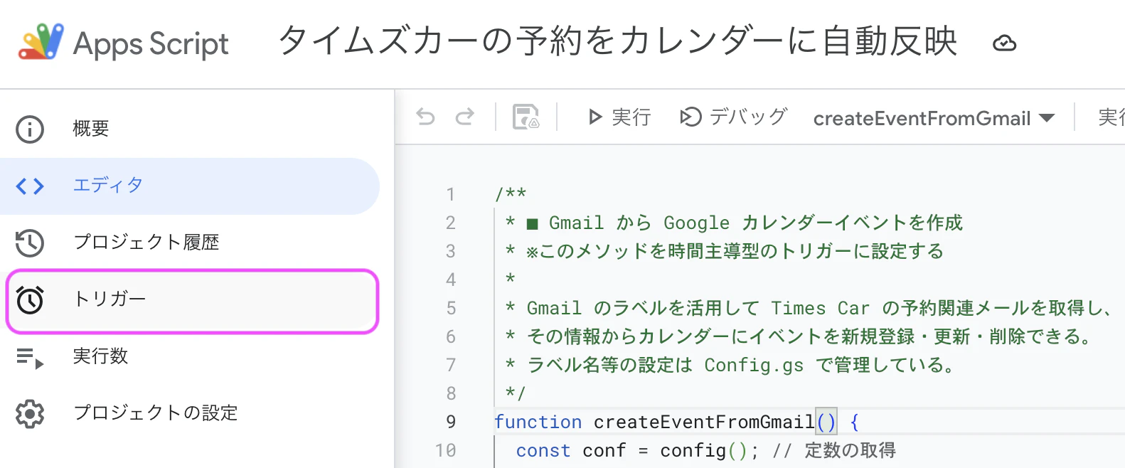This screenshot has height=468, width=1125.
Task: Start debugging with デバッグ button
Action: (x=733, y=117)
